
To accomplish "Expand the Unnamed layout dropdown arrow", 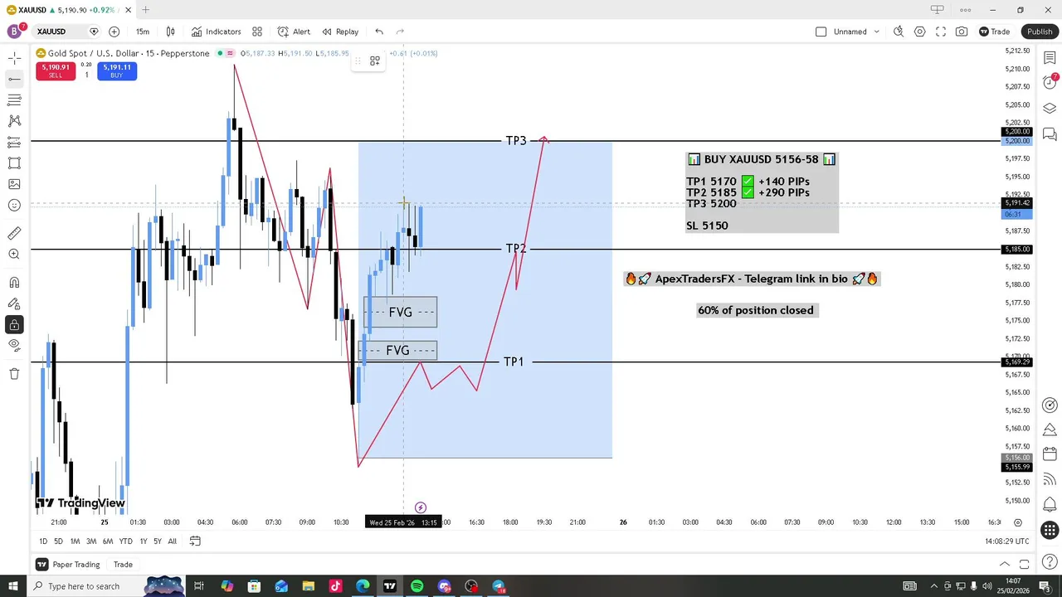I will (x=876, y=32).
